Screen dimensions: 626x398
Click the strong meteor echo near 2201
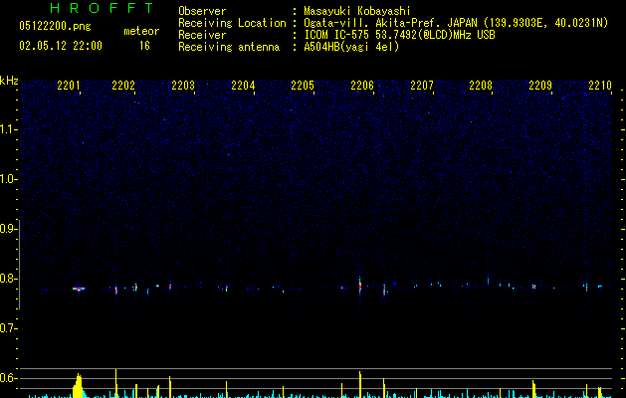click(79, 289)
